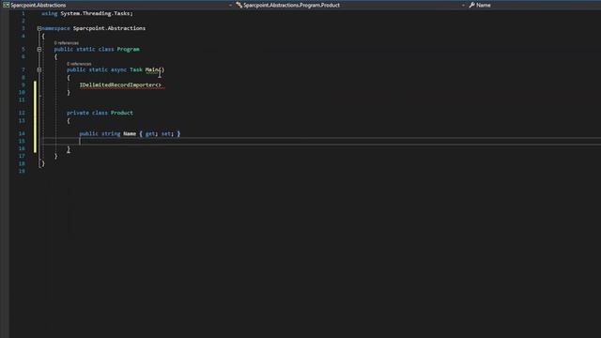Open the references link above Main method
The image size is (601, 338).
pos(79,64)
